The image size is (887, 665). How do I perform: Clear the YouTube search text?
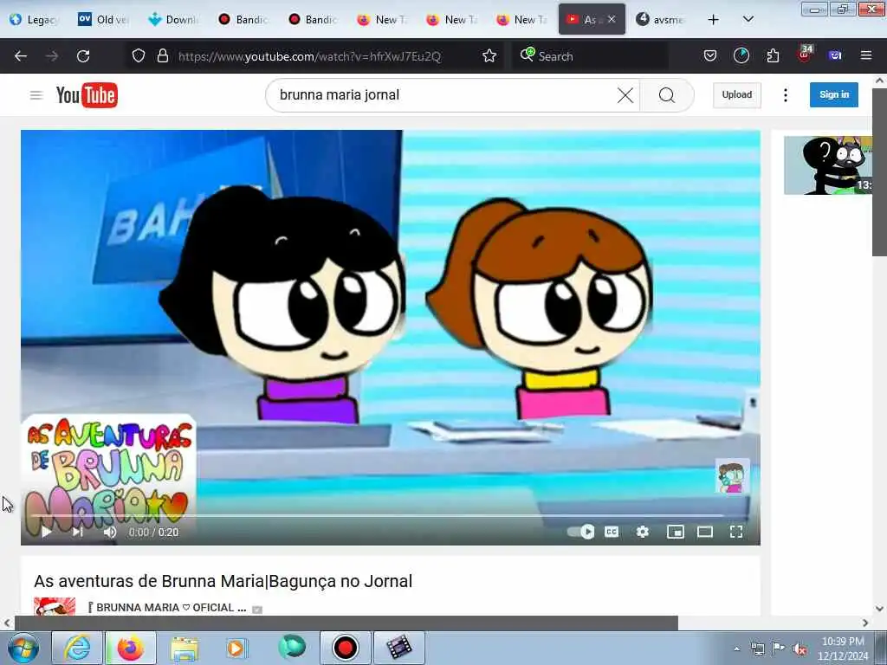point(625,95)
